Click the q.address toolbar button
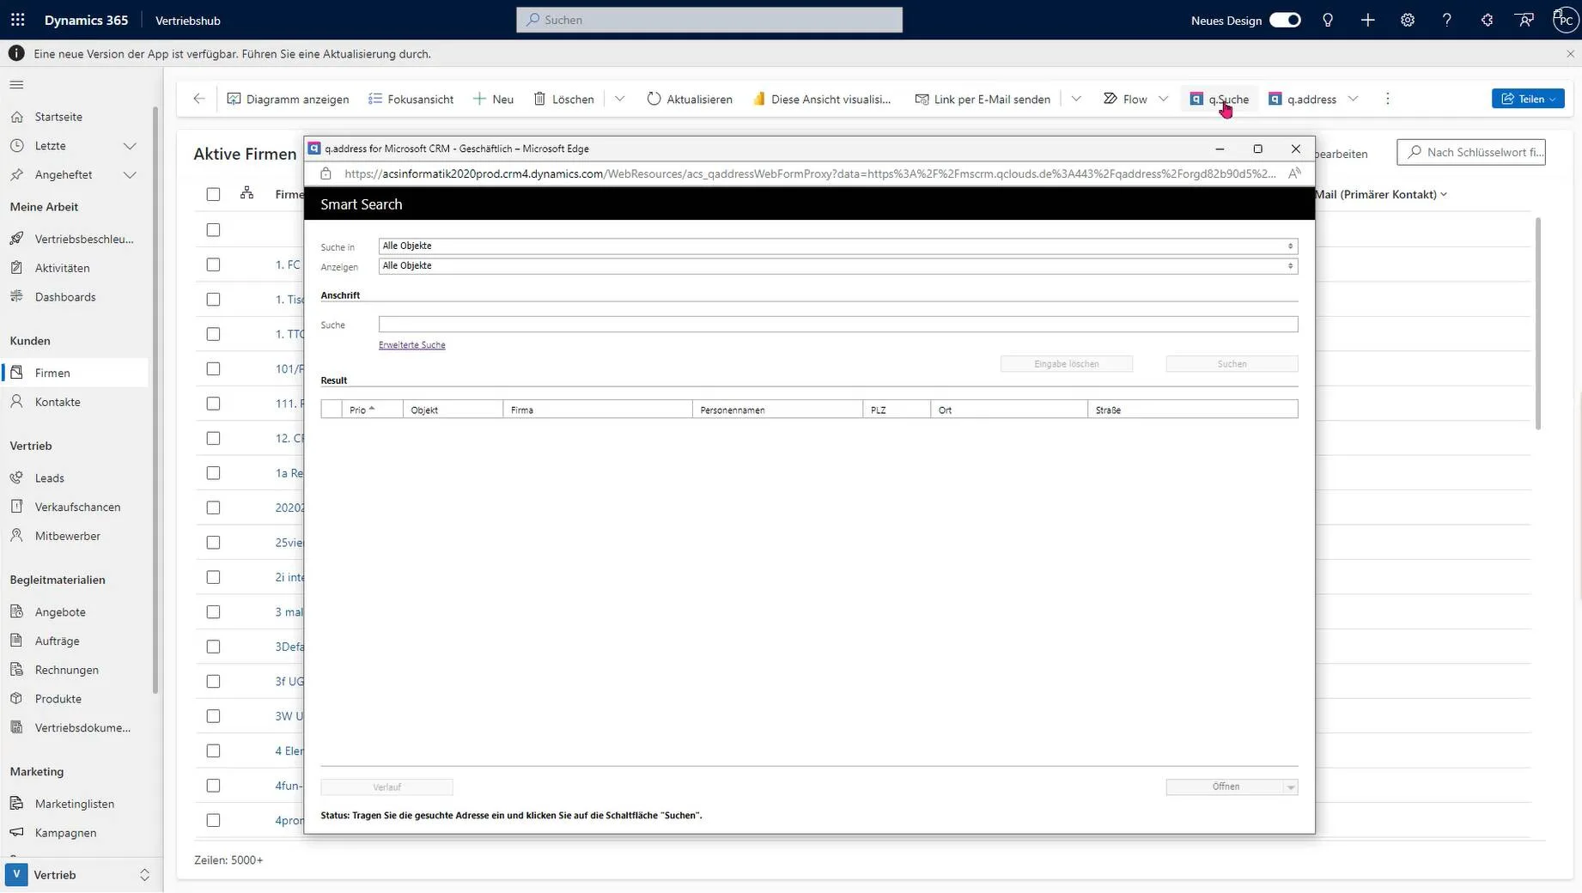Screen dimensions: 1582x893 pyautogui.click(x=1305, y=99)
